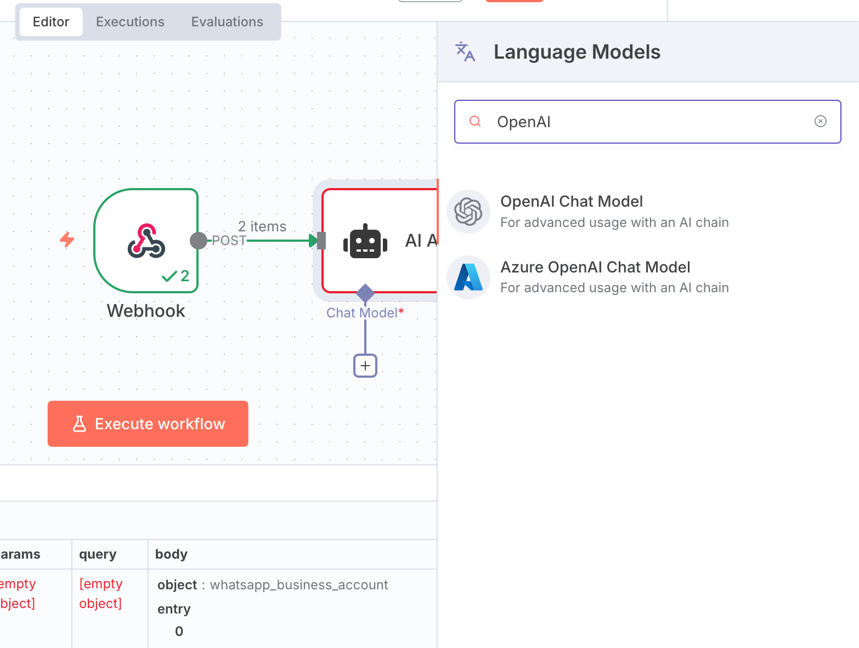Clear the OpenAI search field

click(x=821, y=121)
